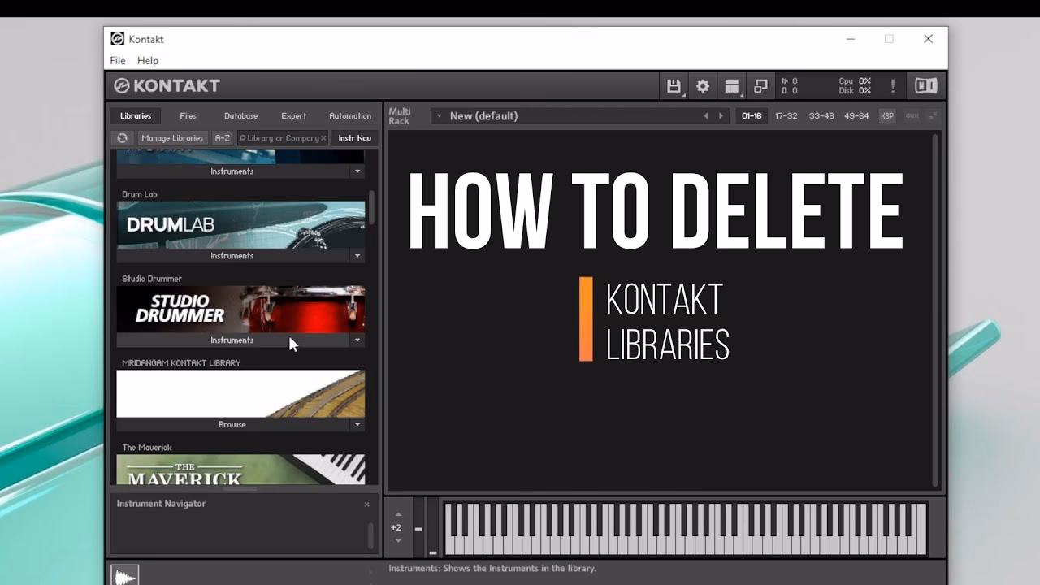Click the Manage Libraries button
This screenshot has width=1040, height=585.
tap(172, 138)
